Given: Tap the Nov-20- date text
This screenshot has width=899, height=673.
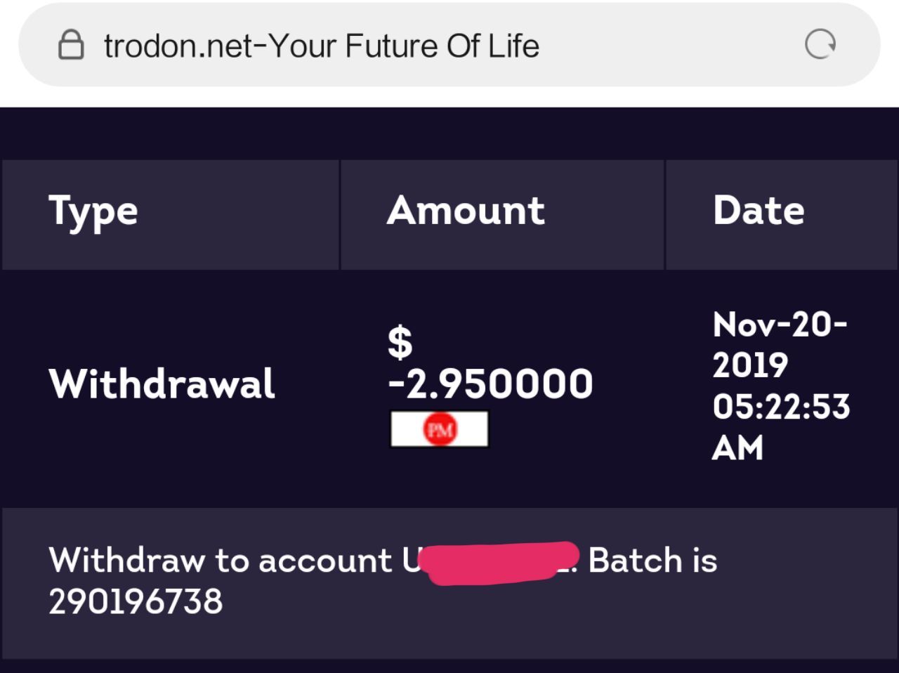Looking at the screenshot, I should coord(780,325).
